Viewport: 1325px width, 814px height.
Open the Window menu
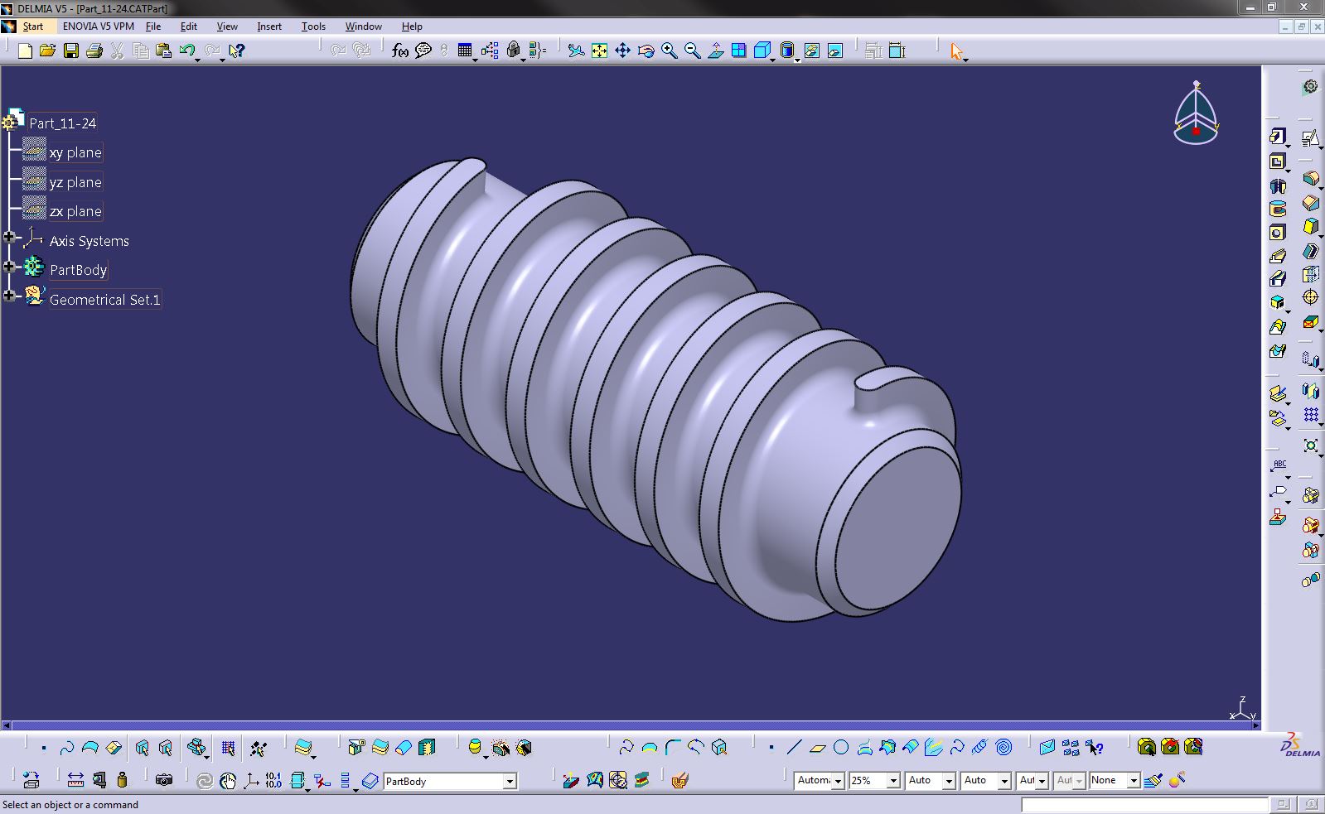tap(363, 26)
